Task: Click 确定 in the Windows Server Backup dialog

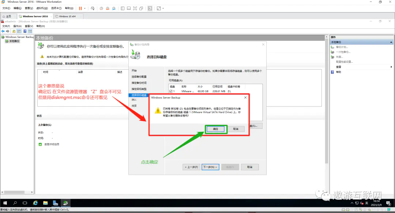Action: (215, 129)
